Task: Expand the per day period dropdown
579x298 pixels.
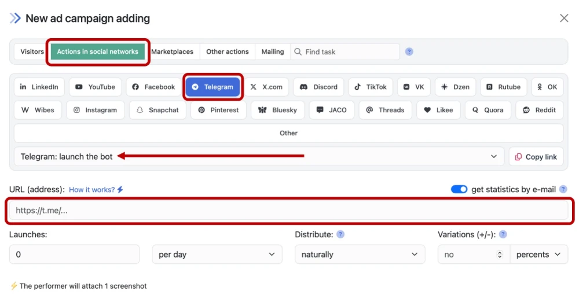Action: tap(217, 255)
